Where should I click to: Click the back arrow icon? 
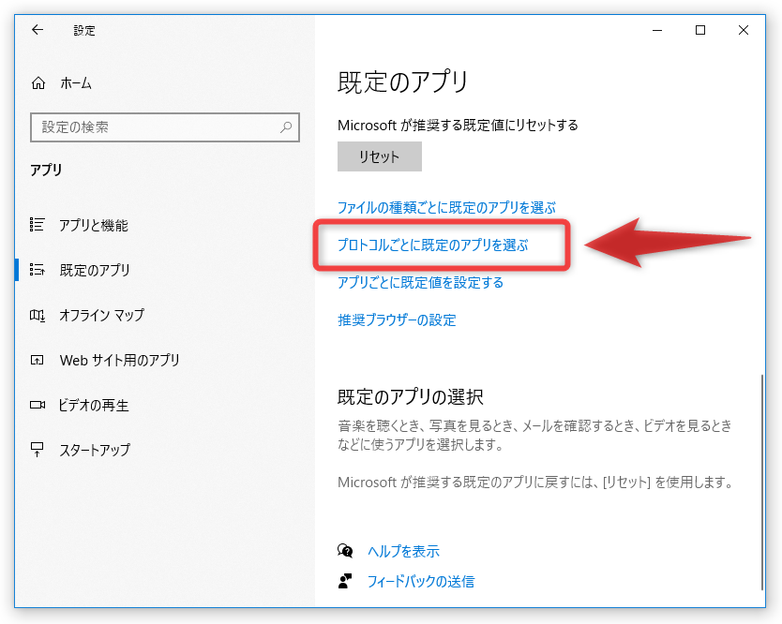(x=38, y=30)
